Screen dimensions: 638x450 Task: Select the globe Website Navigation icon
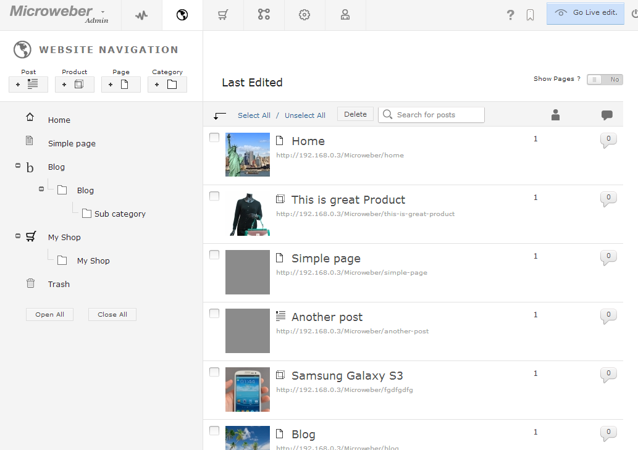click(182, 15)
